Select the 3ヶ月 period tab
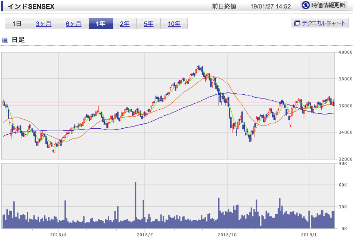Viewport: 353px width, 240px height. tap(44, 24)
